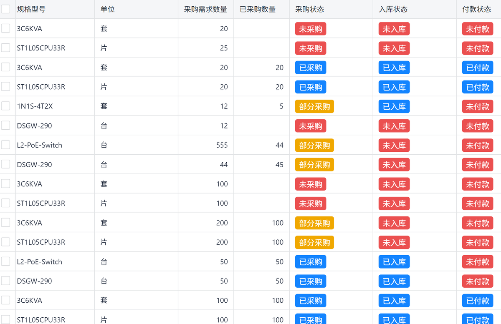Click the 单位 column header
The width and height of the screenshot is (501, 324).
pos(108,9)
